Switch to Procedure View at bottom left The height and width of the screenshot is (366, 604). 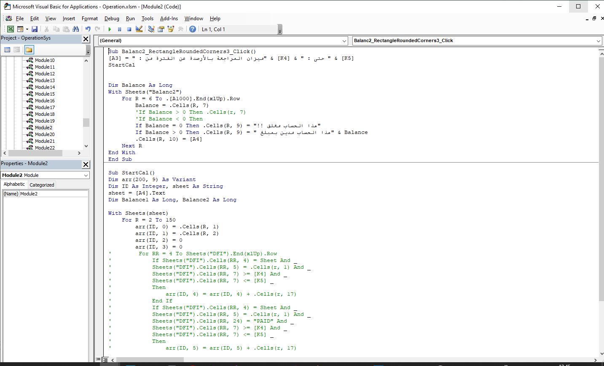coord(99,360)
